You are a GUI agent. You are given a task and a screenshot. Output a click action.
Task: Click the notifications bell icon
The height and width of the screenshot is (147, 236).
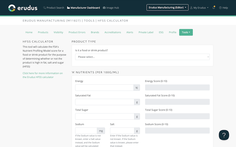point(214,8)
